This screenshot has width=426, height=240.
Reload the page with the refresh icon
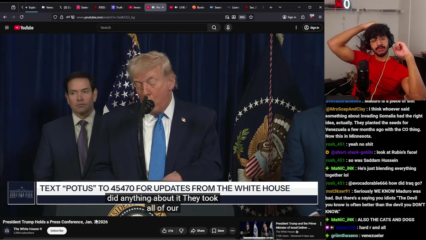click(x=22, y=17)
